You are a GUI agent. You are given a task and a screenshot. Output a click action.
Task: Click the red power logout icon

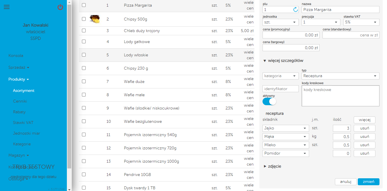click(x=60, y=7)
